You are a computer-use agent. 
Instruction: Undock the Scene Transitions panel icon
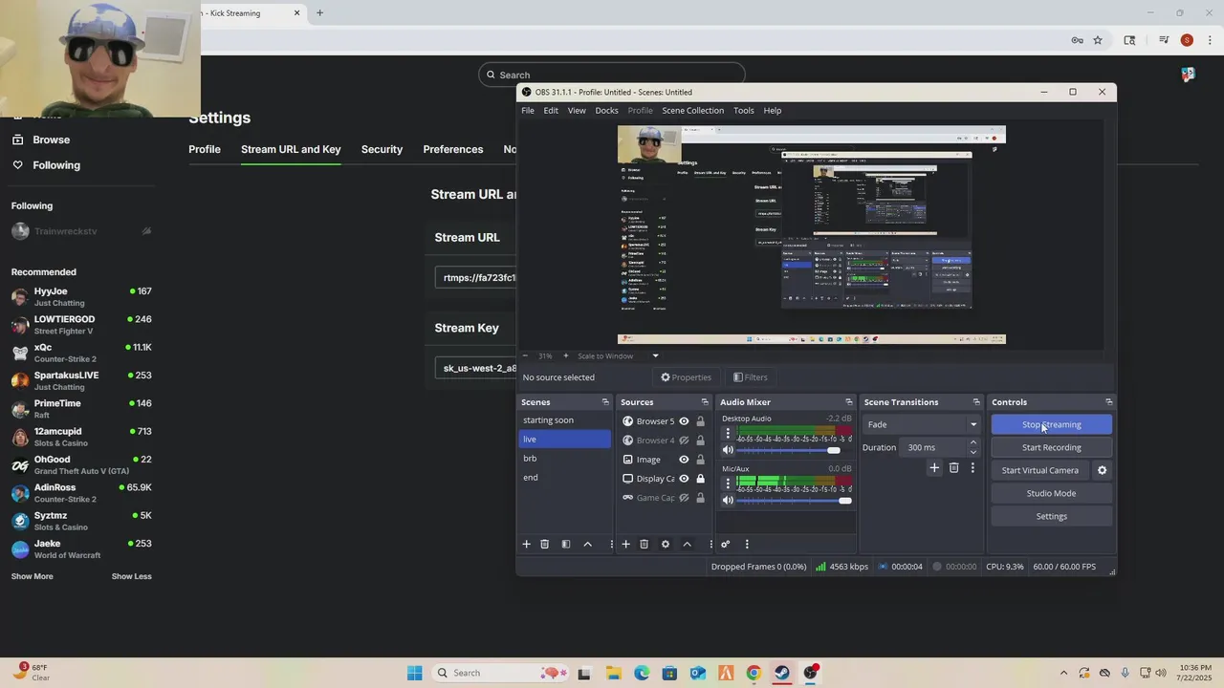pyautogui.click(x=976, y=402)
